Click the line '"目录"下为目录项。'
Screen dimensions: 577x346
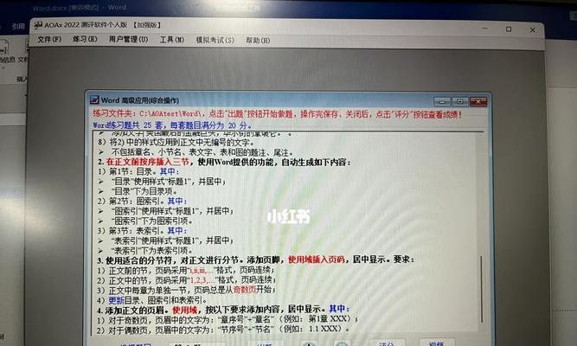click(144, 191)
